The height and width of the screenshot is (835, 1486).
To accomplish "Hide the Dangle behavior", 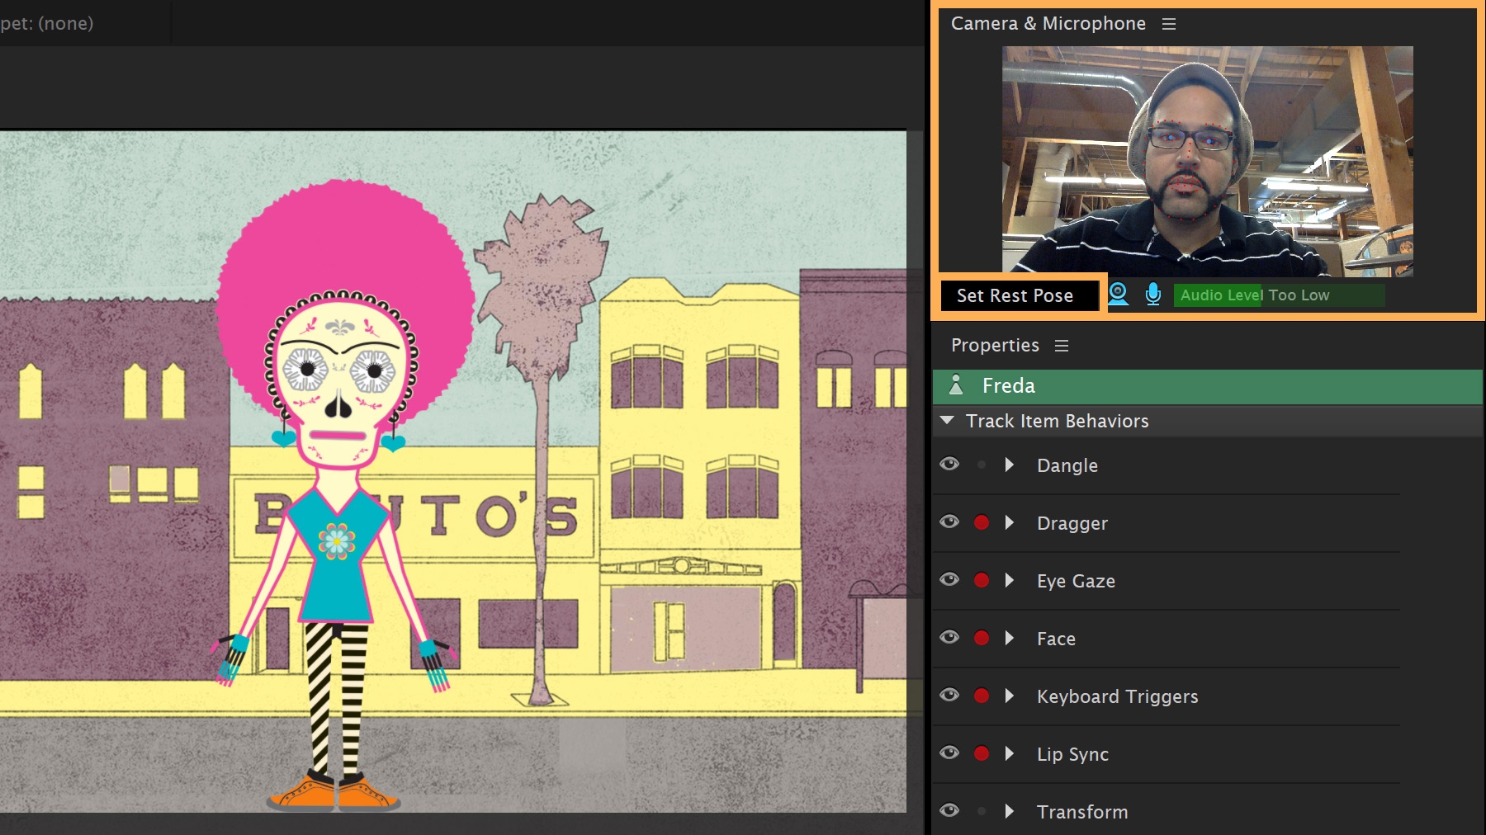I will coord(949,465).
